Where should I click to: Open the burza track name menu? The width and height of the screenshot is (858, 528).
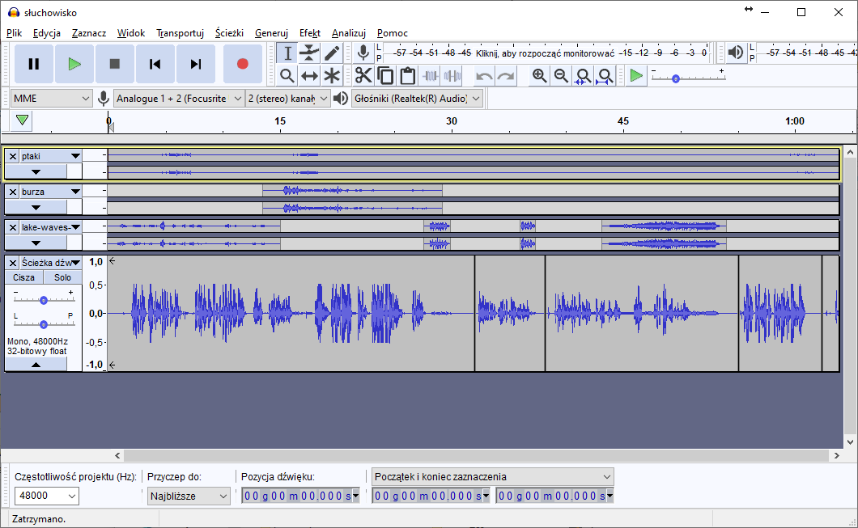pos(50,192)
